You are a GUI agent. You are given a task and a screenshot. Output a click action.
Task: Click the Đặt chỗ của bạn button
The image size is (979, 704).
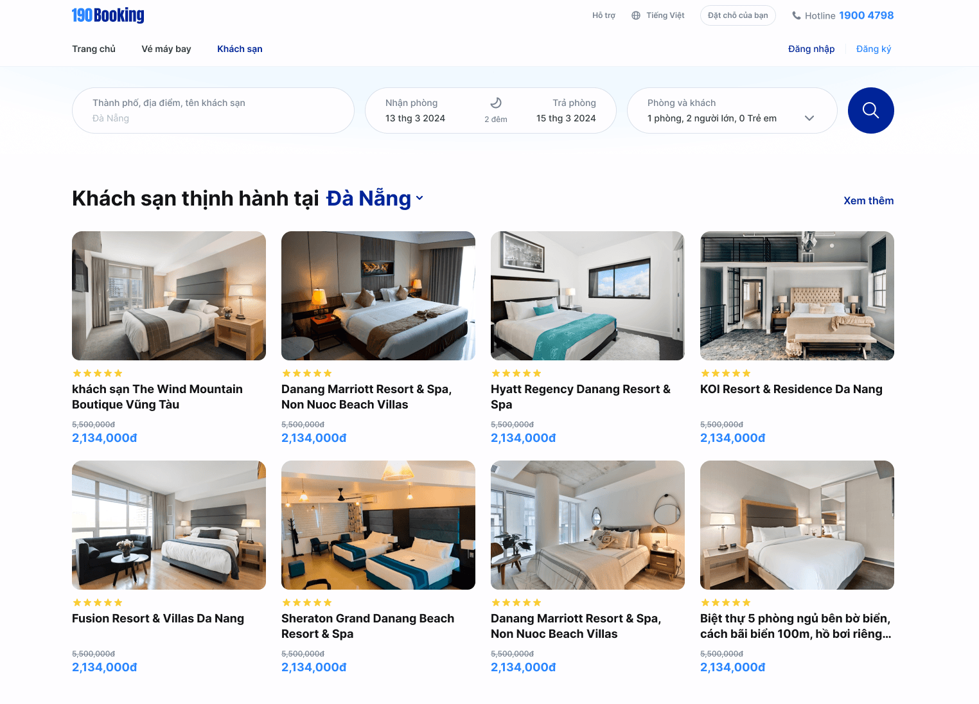(738, 15)
